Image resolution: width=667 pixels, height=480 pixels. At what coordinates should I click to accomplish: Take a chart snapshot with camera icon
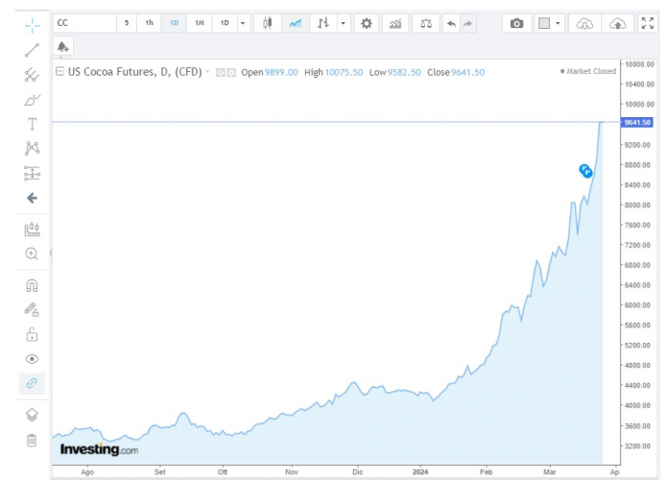(517, 23)
